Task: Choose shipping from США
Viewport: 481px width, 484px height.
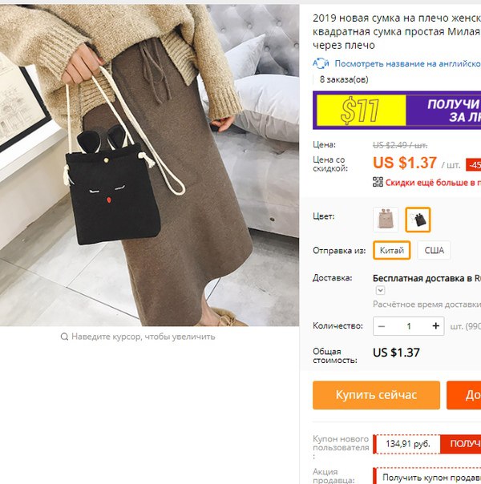Action: point(434,250)
